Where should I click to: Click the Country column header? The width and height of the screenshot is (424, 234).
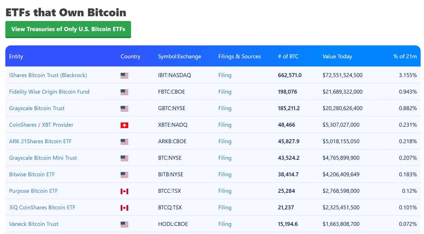[x=130, y=56]
